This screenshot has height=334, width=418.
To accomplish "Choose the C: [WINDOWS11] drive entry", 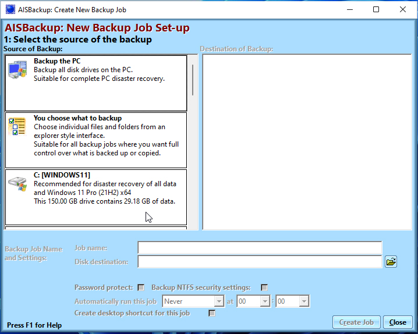I will (x=96, y=197).
